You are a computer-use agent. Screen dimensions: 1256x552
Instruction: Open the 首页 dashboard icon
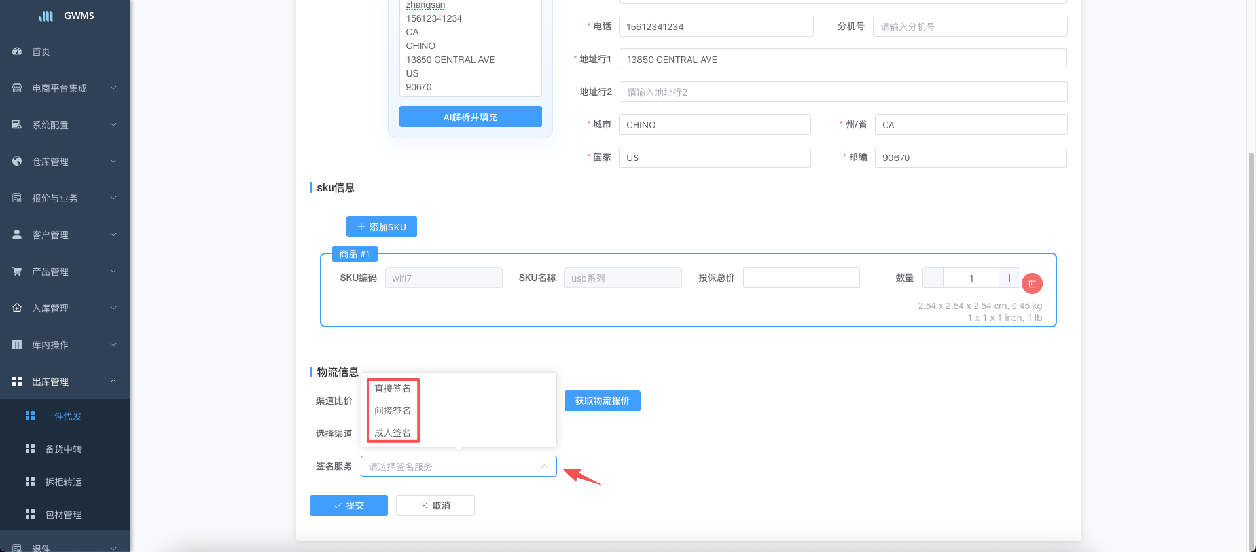click(17, 51)
